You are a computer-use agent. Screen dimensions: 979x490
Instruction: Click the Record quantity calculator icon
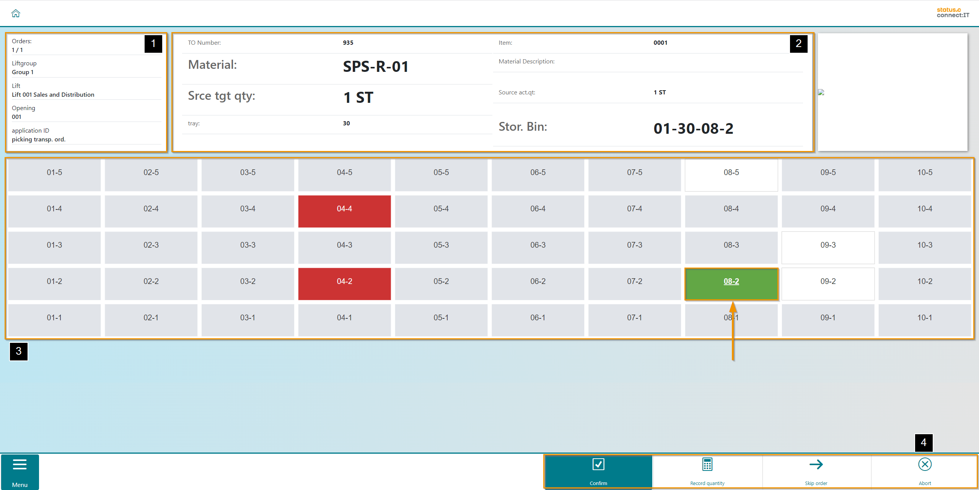[707, 465]
